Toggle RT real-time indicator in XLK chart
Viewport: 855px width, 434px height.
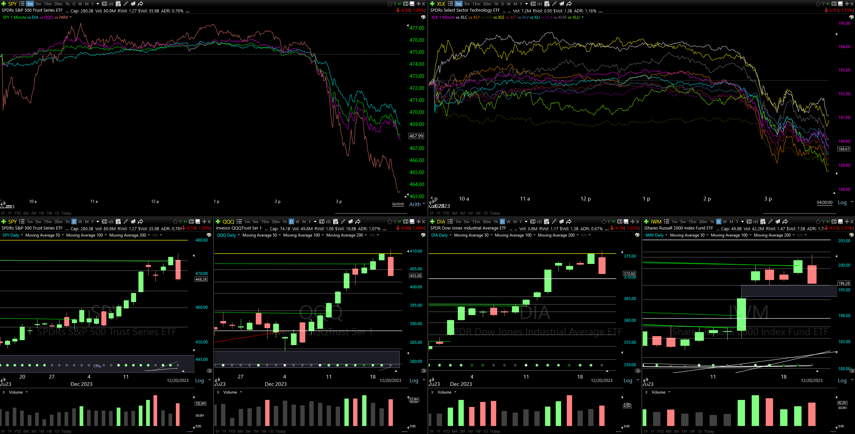tap(828, 4)
